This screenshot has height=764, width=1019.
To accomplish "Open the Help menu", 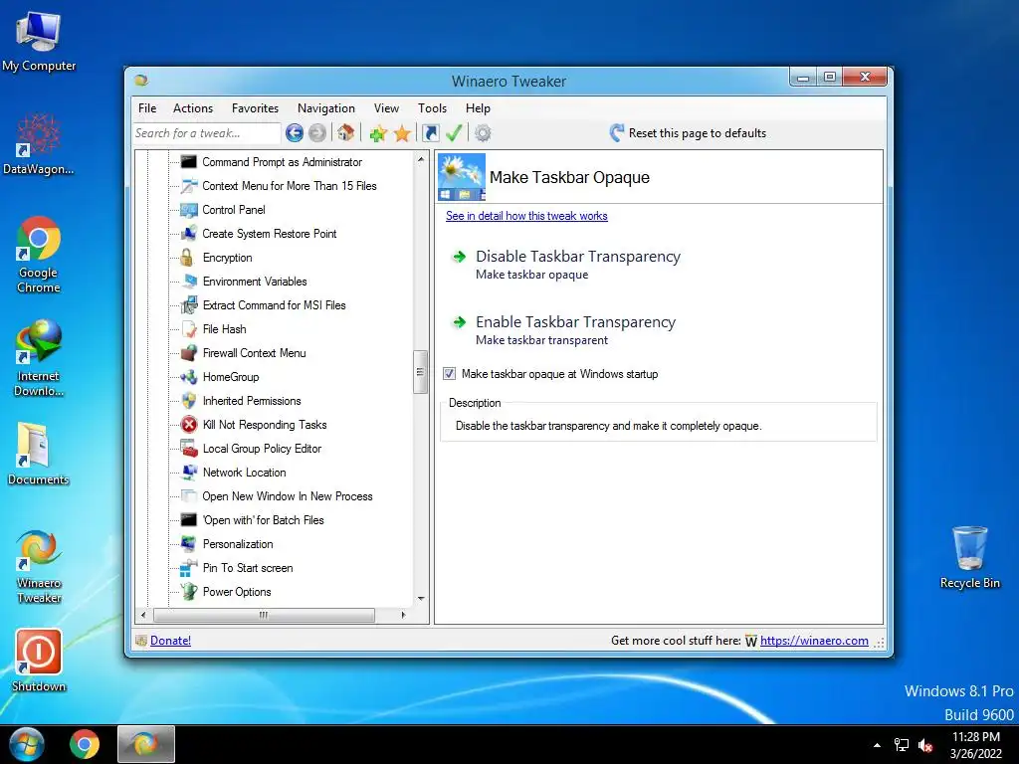I will pos(479,108).
